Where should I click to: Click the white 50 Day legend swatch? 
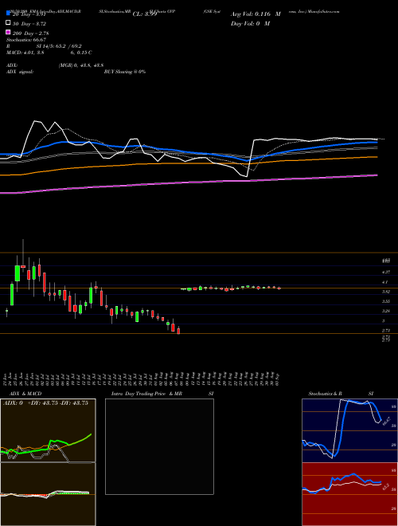8,23
